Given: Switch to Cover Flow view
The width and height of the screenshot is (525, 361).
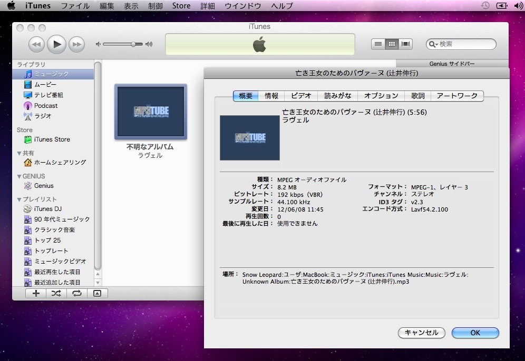Looking at the screenshot, I should pyautogui.click(x=405, y=44).
